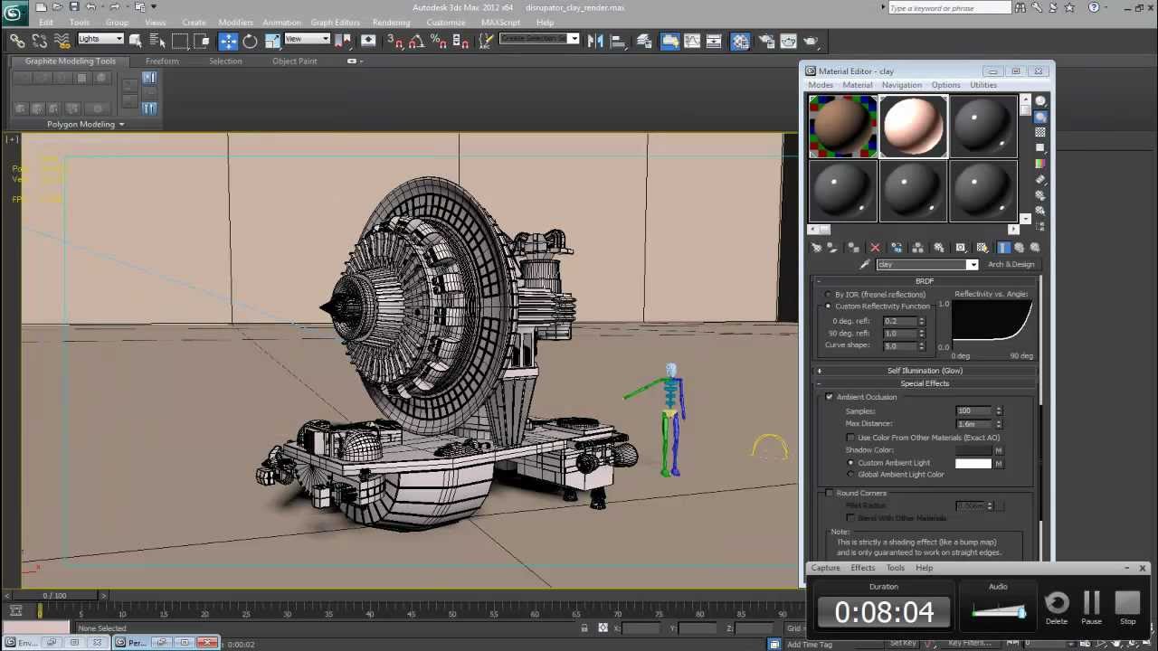Click Assign Material to Selection icon
Viewport: 1158px width, 651px height.
[x=853, y=247]
